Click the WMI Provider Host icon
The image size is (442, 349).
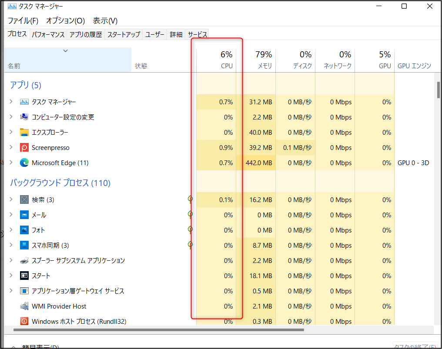(x=24, y=306)
